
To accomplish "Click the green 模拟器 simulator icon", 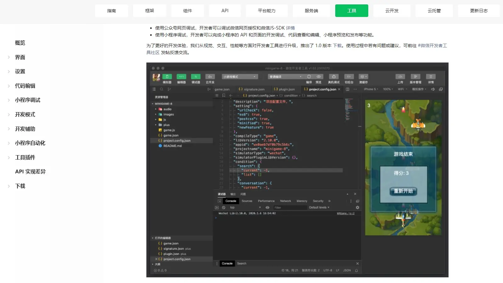I will [167, 77].
